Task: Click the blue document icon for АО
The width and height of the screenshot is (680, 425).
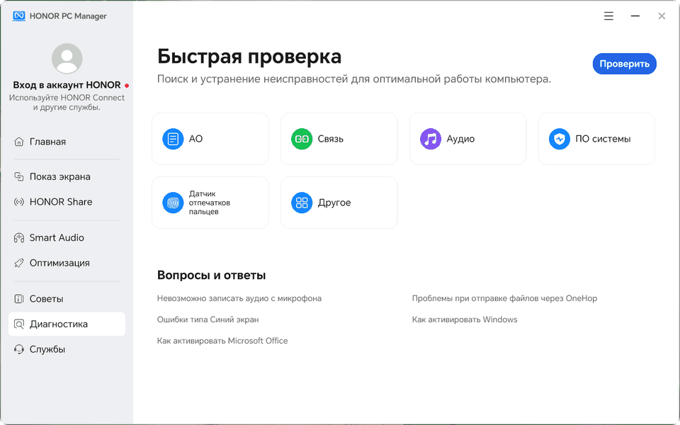Action: pos(173,139)
